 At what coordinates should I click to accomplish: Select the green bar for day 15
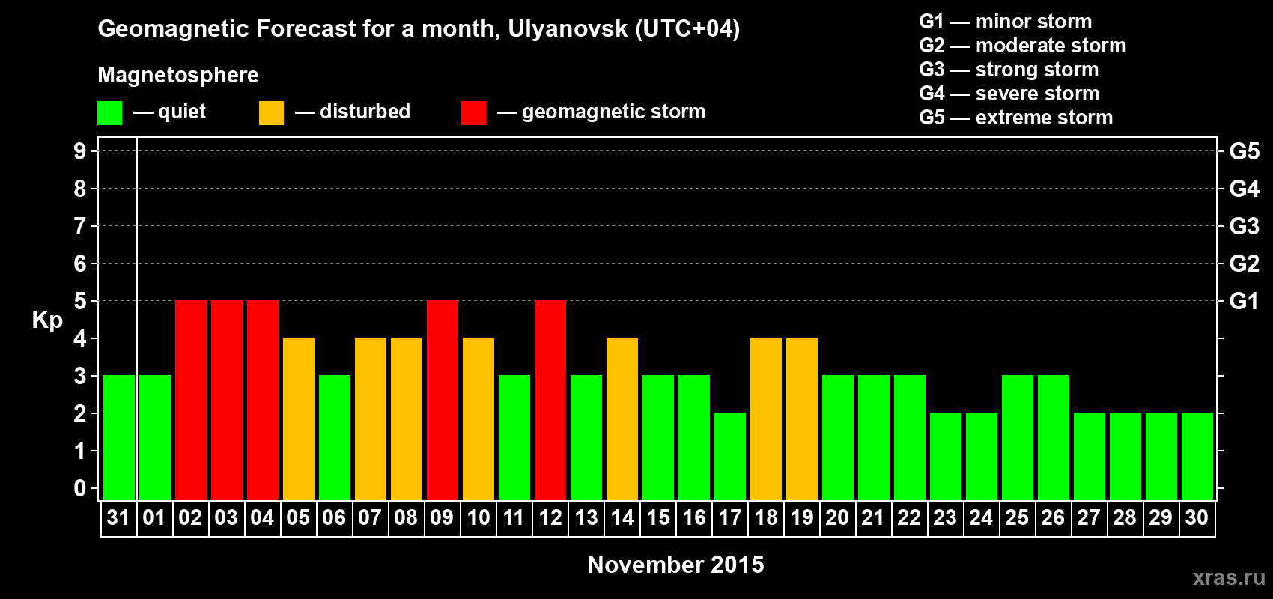658,437
